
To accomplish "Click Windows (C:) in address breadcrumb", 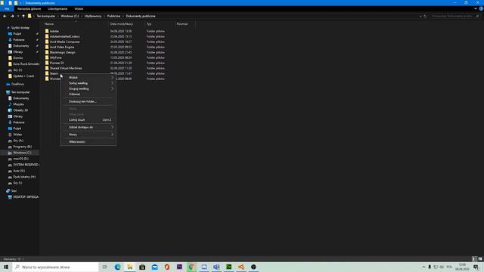I will click(x=70, y=16).
